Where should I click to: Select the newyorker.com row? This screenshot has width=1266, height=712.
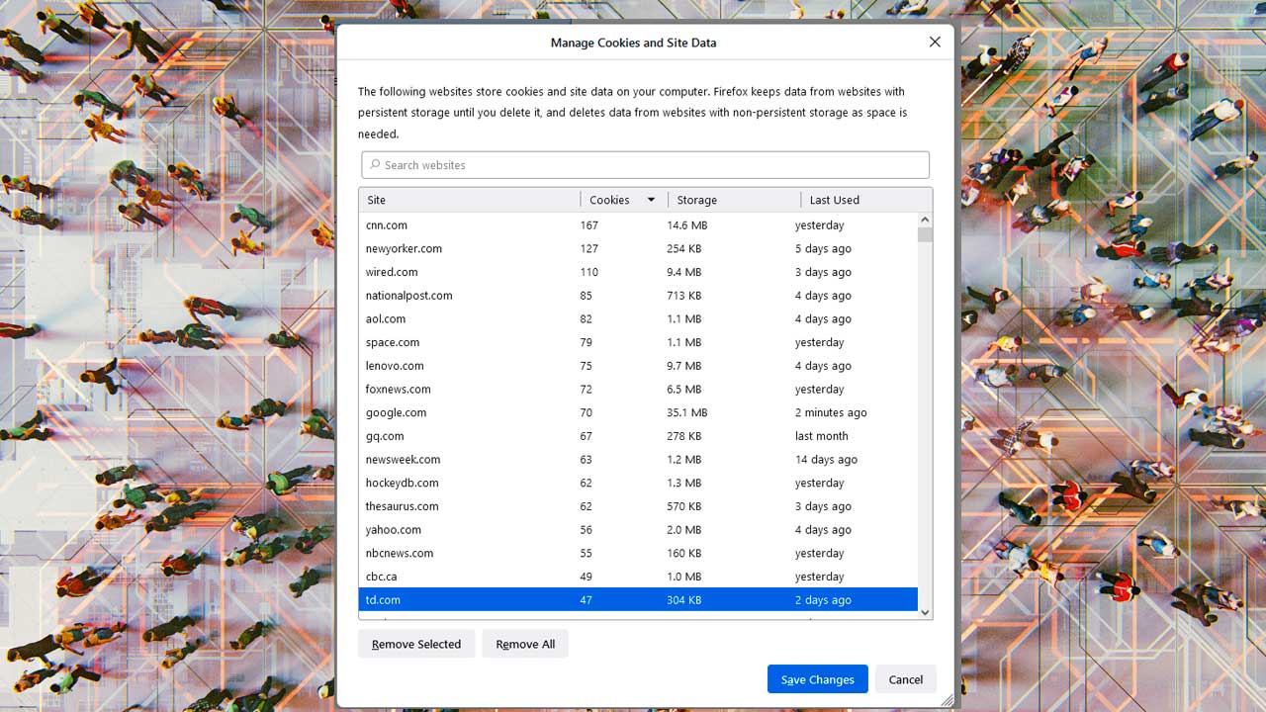[x=638, y=249]
